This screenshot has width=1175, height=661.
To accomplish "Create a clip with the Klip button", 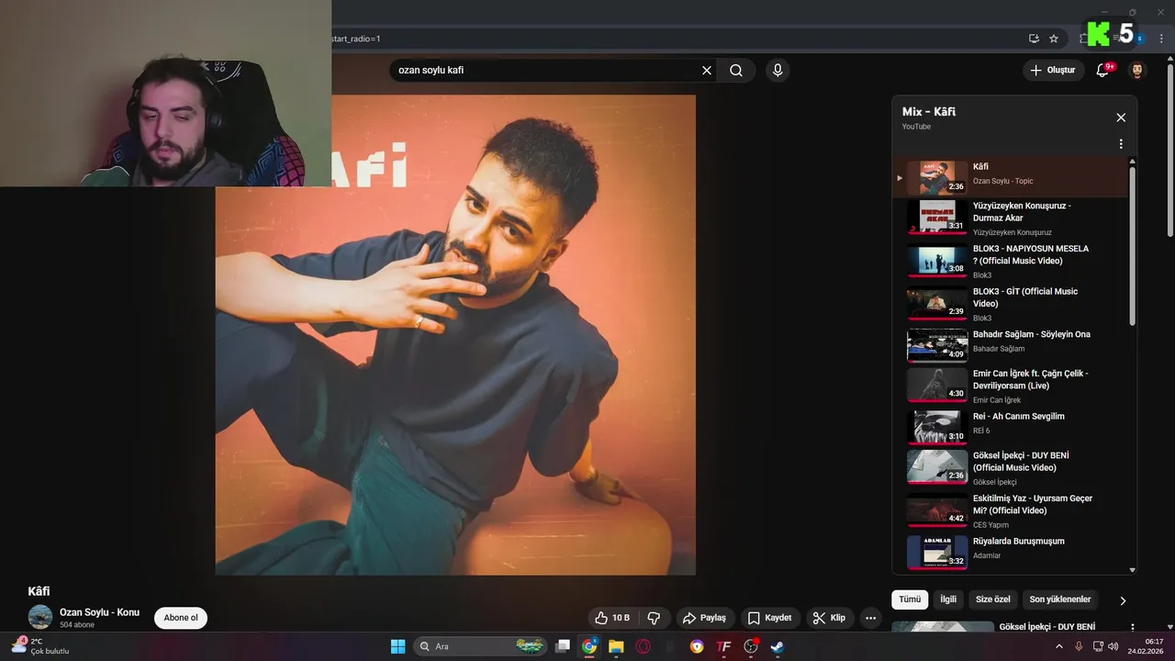I will [x=828, y=618].
